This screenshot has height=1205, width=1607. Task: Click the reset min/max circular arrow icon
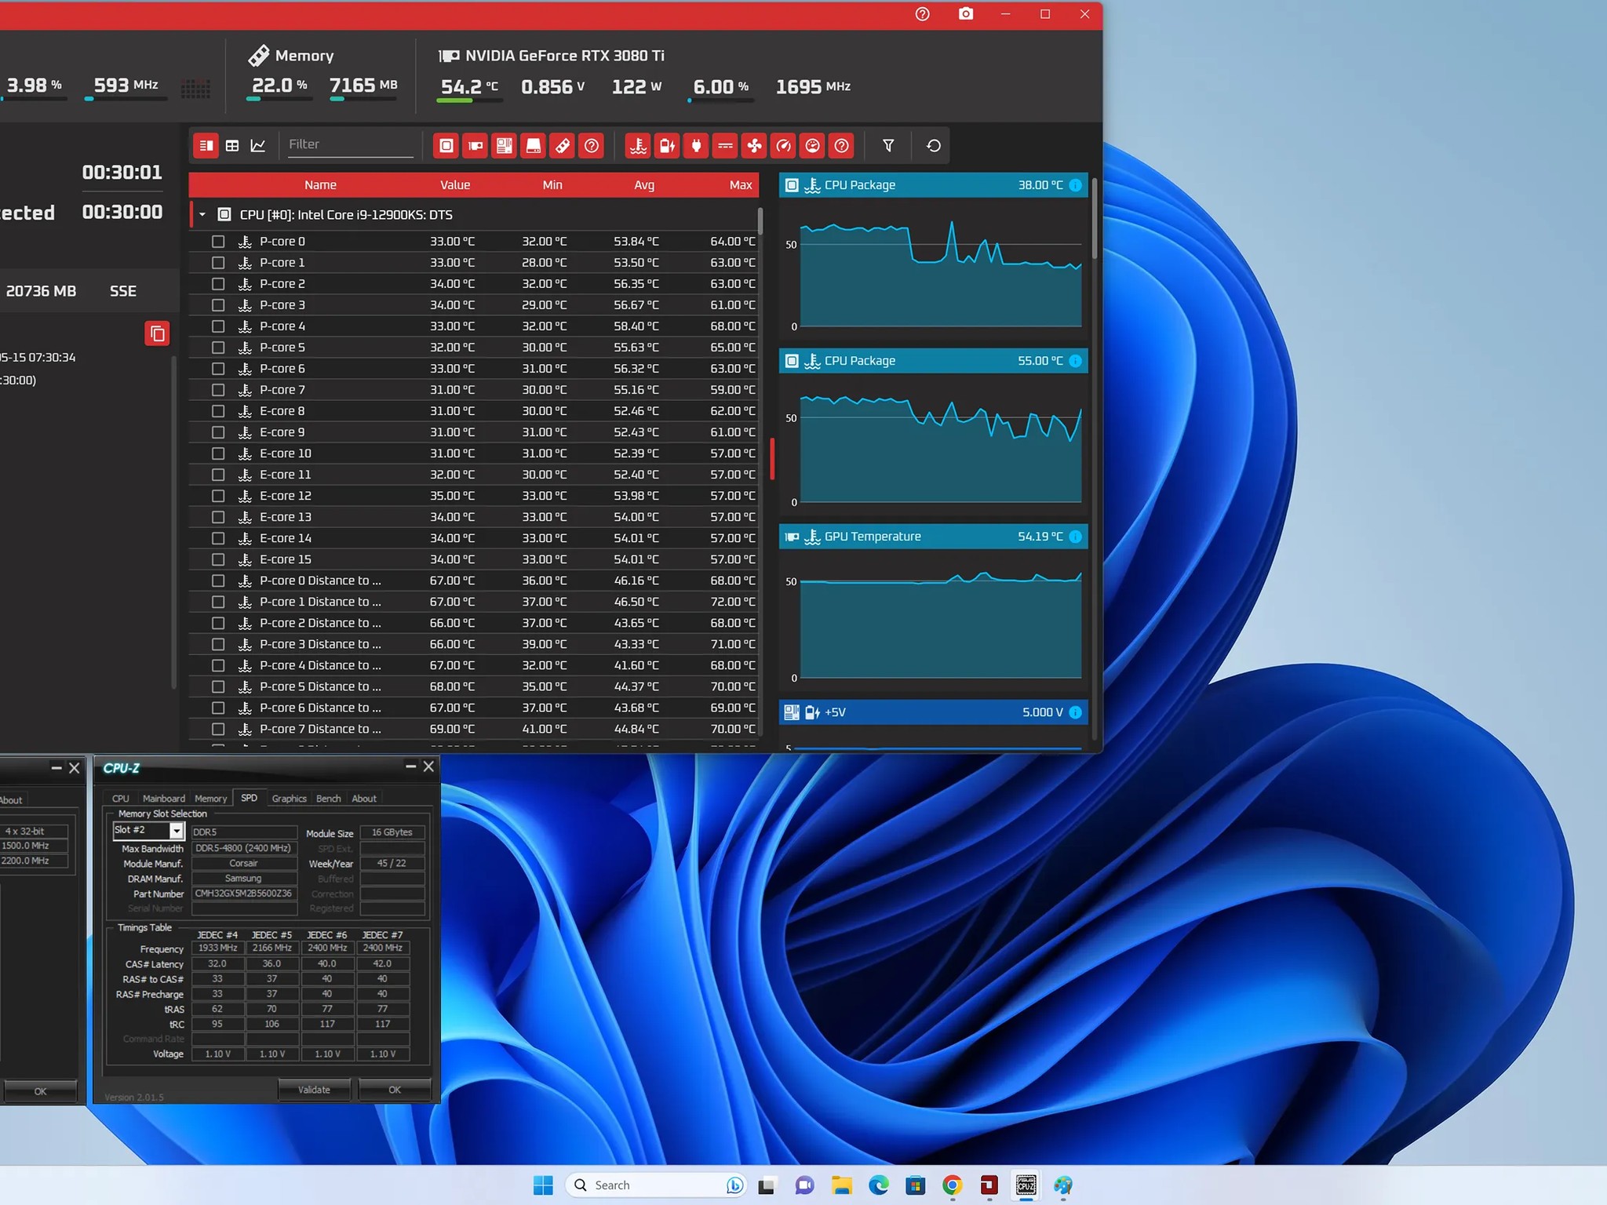pyautogui.click(x=934, y=145)
